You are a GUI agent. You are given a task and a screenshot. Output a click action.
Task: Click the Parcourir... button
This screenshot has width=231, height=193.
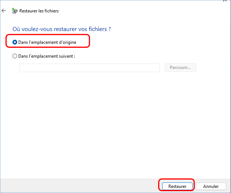pyautogui.click(x=180, y=67)
